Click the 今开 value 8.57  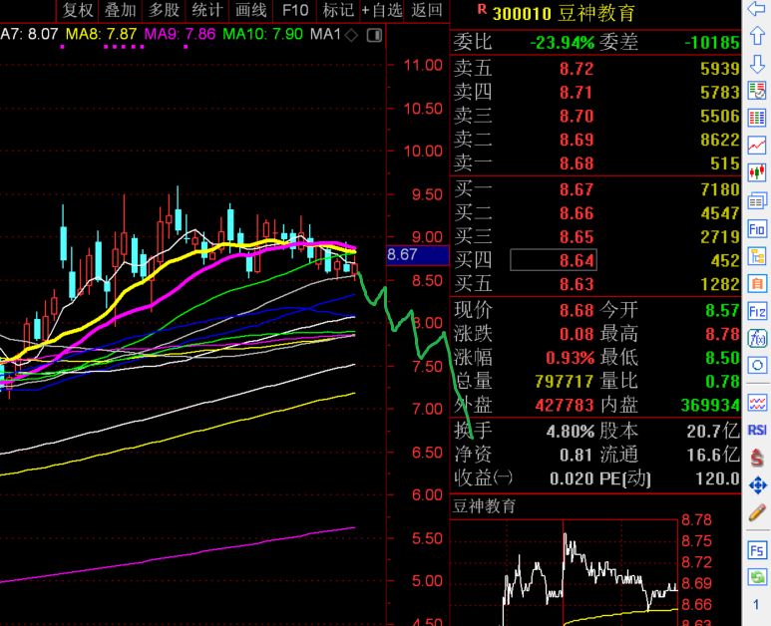(x=723, y=311)
